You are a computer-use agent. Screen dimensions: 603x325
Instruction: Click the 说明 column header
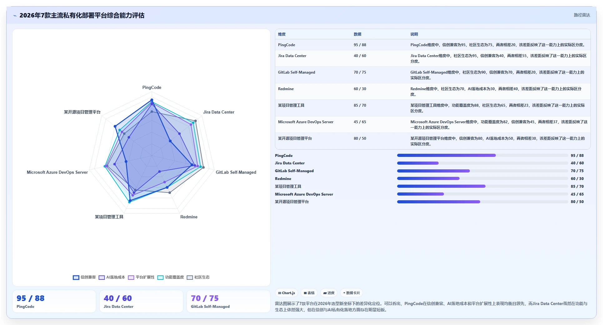point(414,34)
